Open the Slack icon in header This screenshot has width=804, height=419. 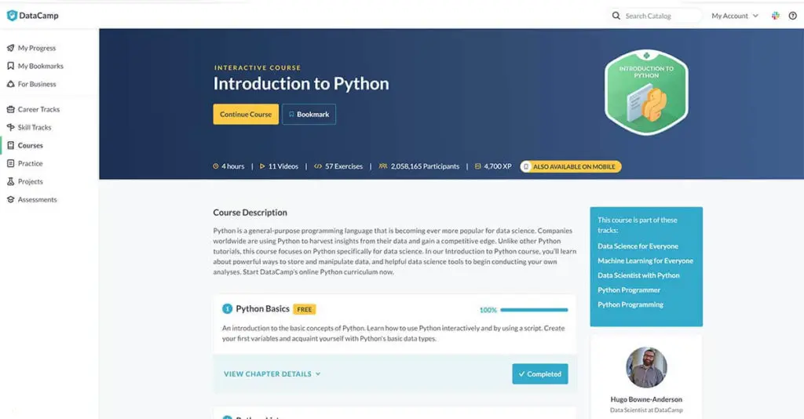point(775,16)
